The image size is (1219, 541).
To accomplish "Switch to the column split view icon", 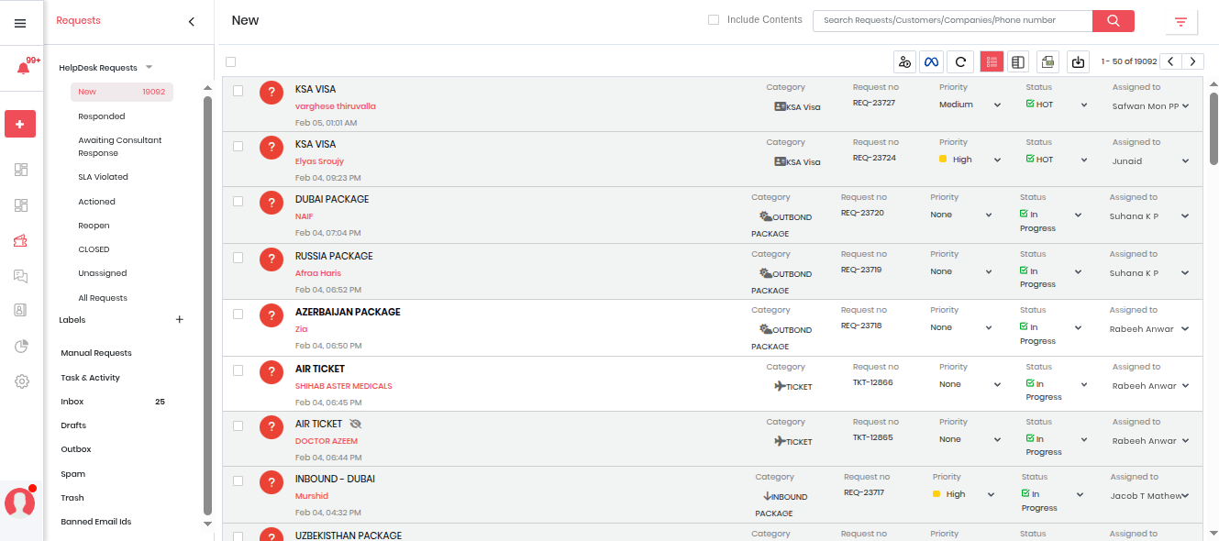I will click(x=1017, y=61).
